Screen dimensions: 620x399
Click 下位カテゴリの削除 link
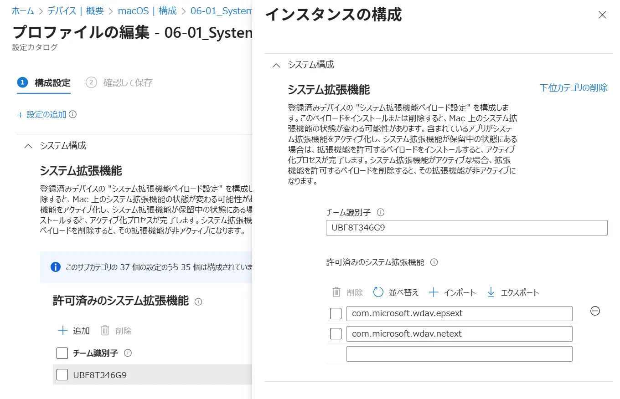[573, 88]
